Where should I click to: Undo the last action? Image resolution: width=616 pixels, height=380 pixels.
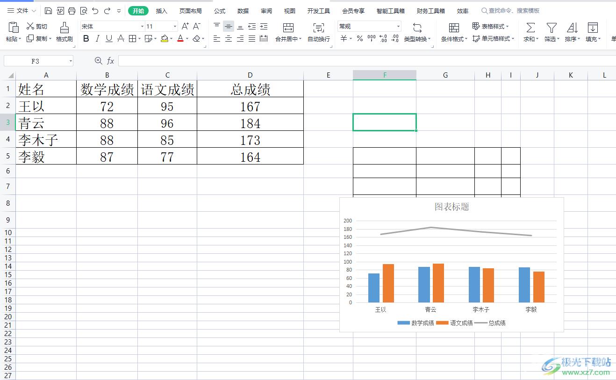95,11
